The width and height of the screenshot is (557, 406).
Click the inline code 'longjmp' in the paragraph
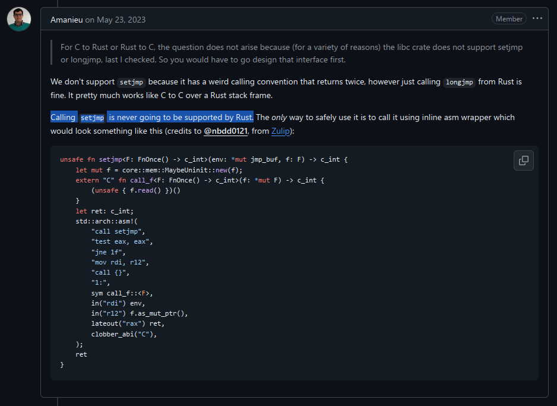(459, 82)
